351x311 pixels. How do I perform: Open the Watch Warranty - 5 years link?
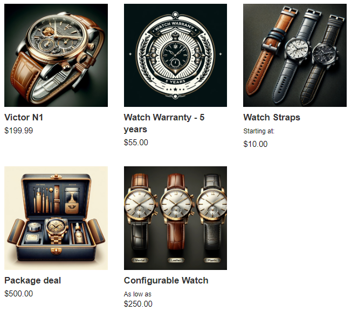coord(164,123)
